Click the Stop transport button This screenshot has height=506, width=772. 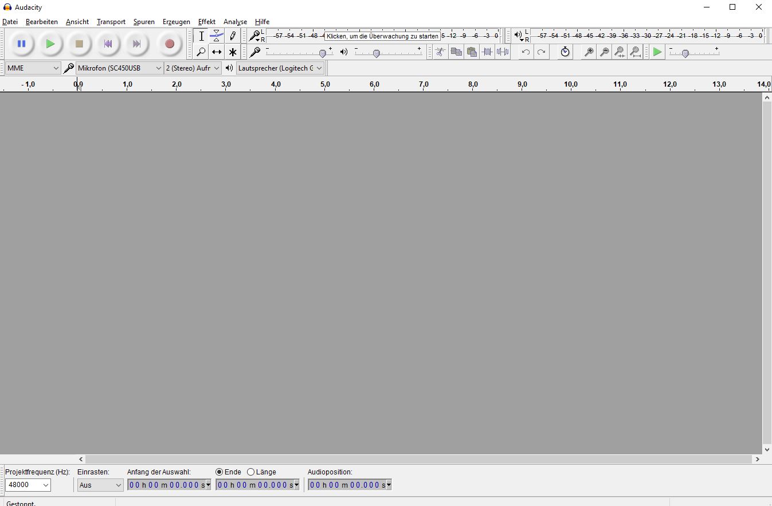click(x=79, y=44)
